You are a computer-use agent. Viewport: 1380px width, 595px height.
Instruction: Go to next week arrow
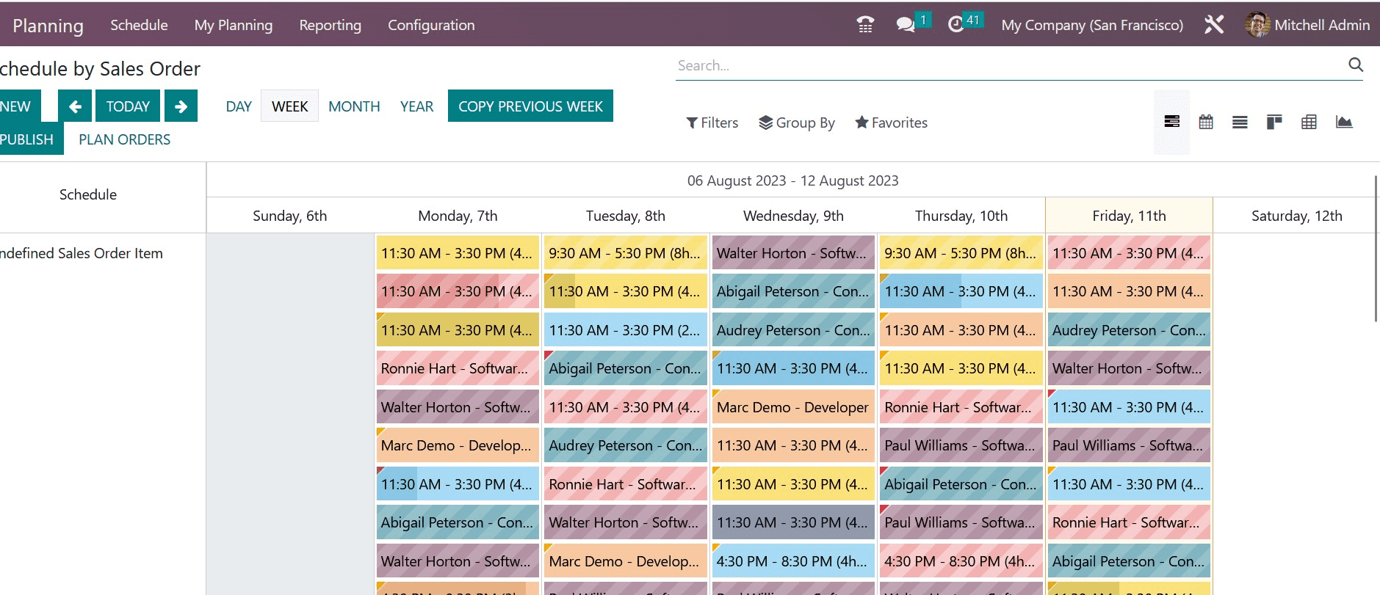pos(181,106)
